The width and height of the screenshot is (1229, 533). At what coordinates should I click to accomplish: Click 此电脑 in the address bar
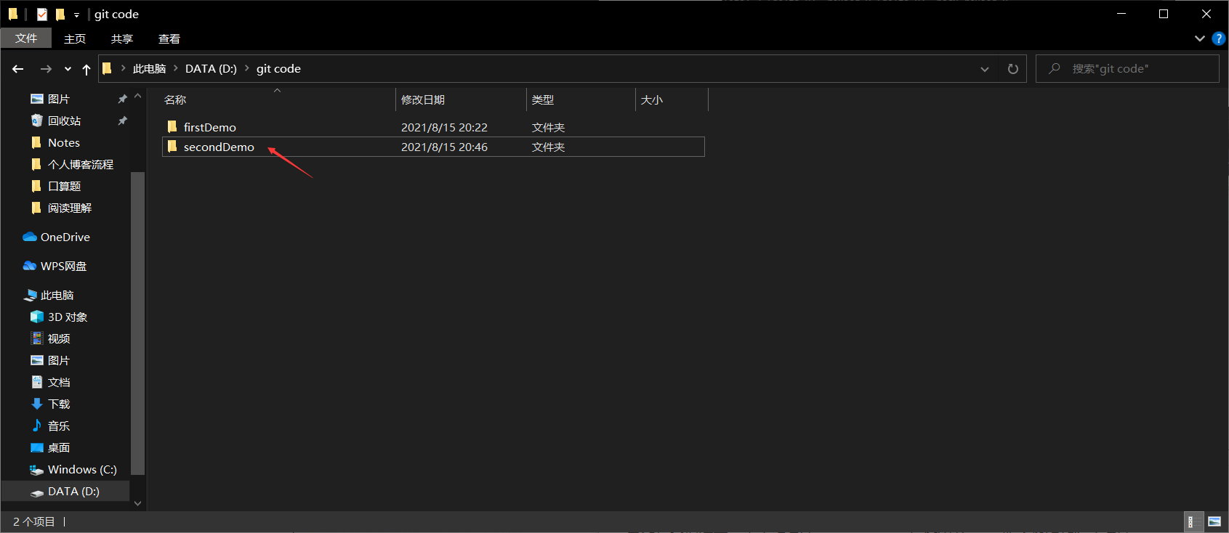[149, 69]
